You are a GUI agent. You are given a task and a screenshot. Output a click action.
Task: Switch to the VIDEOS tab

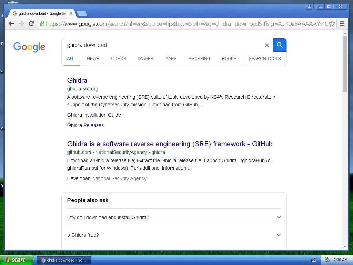pyautogui.click(x=119, y=59)
